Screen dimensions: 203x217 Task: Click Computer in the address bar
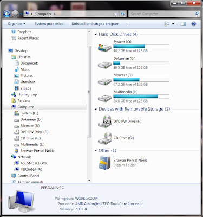pyautogui.click(x=43, y=14)
